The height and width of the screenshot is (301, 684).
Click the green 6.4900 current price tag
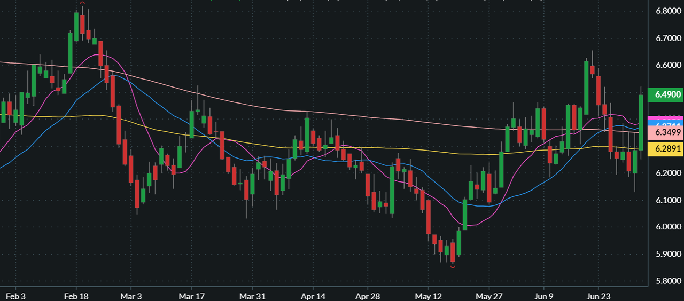[665, 96]
